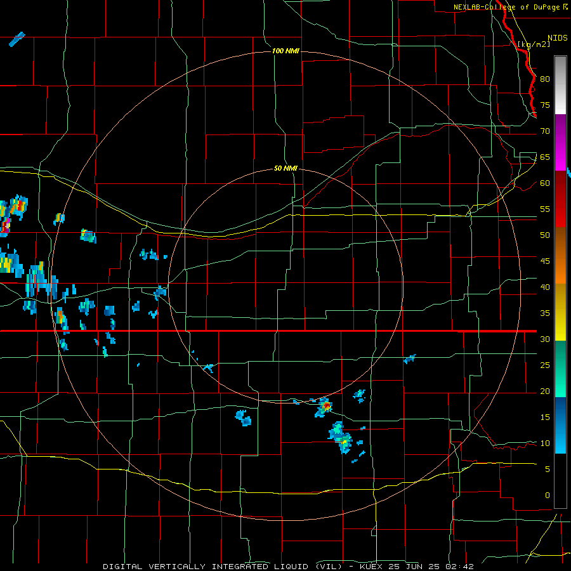Select the purple-magenta segment of the color bar
571x571 pixels.
click(560, 142)
